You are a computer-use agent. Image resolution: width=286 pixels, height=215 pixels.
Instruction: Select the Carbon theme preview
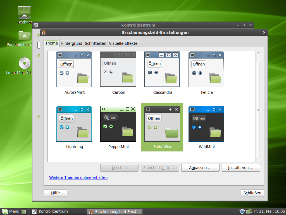118,69
